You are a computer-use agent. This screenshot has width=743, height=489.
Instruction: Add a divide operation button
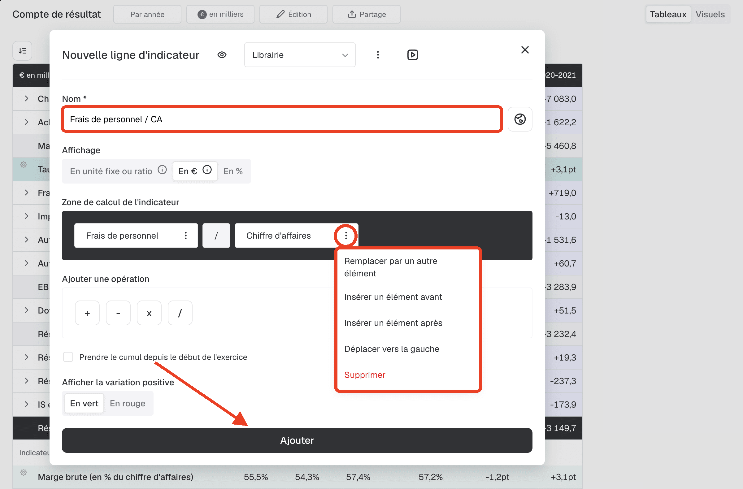pos(180,313)
